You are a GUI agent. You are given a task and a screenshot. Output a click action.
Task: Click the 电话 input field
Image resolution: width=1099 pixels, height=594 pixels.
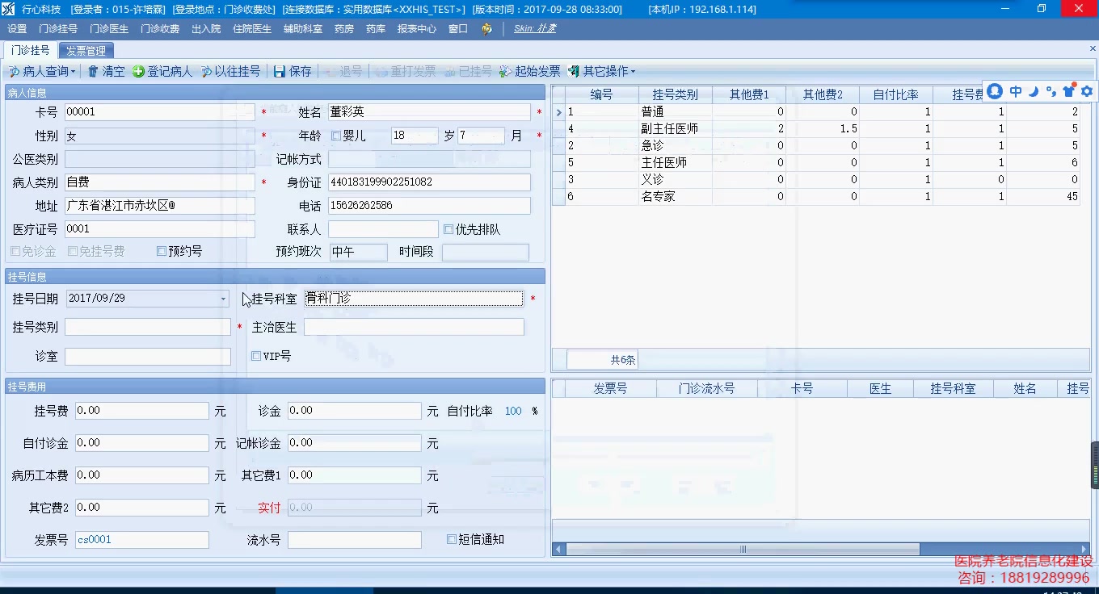click(x=429, y=206)
